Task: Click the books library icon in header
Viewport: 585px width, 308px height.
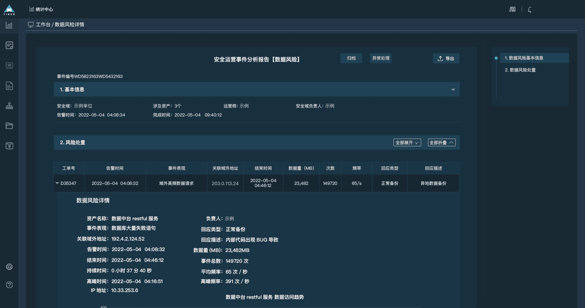Action: click(513, 9)
